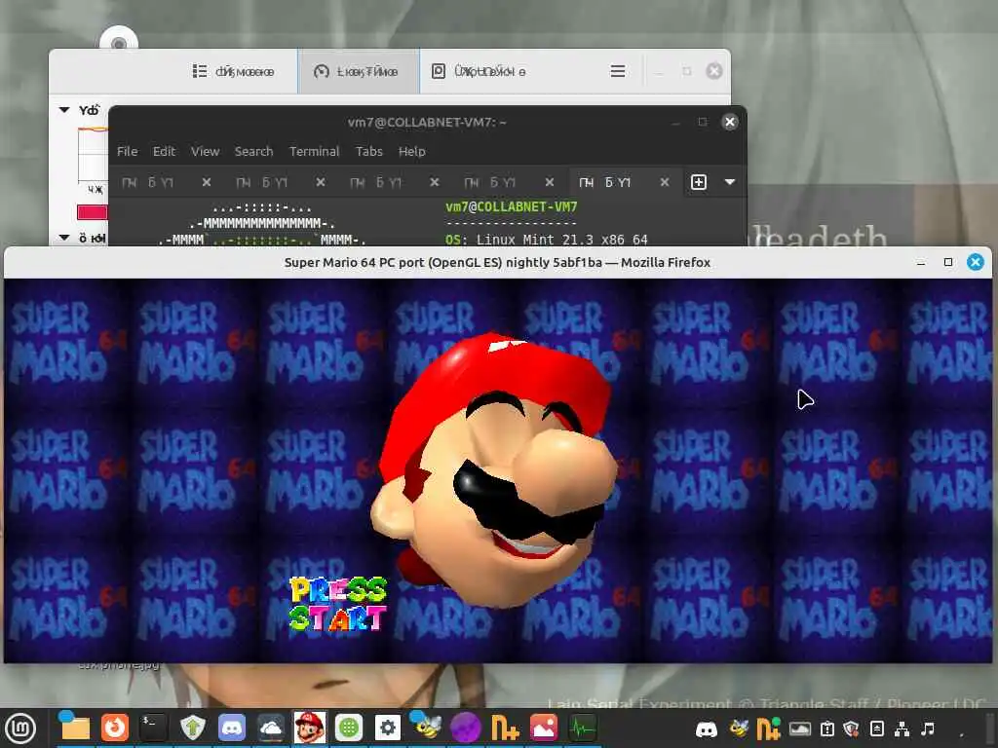The width and height of the screenshot is (998, 748).
Task: Click the terminal title vm7@COLLABNET-VM7: ~
Action: pyautogui.click(x=427, y=122)
